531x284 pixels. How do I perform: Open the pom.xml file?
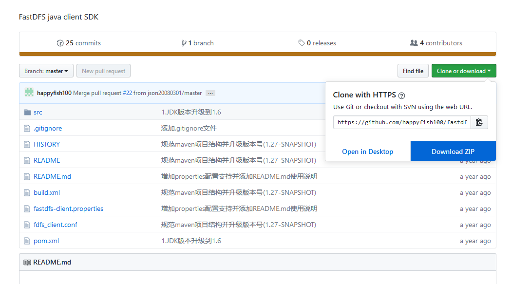(x=46, y=241)
